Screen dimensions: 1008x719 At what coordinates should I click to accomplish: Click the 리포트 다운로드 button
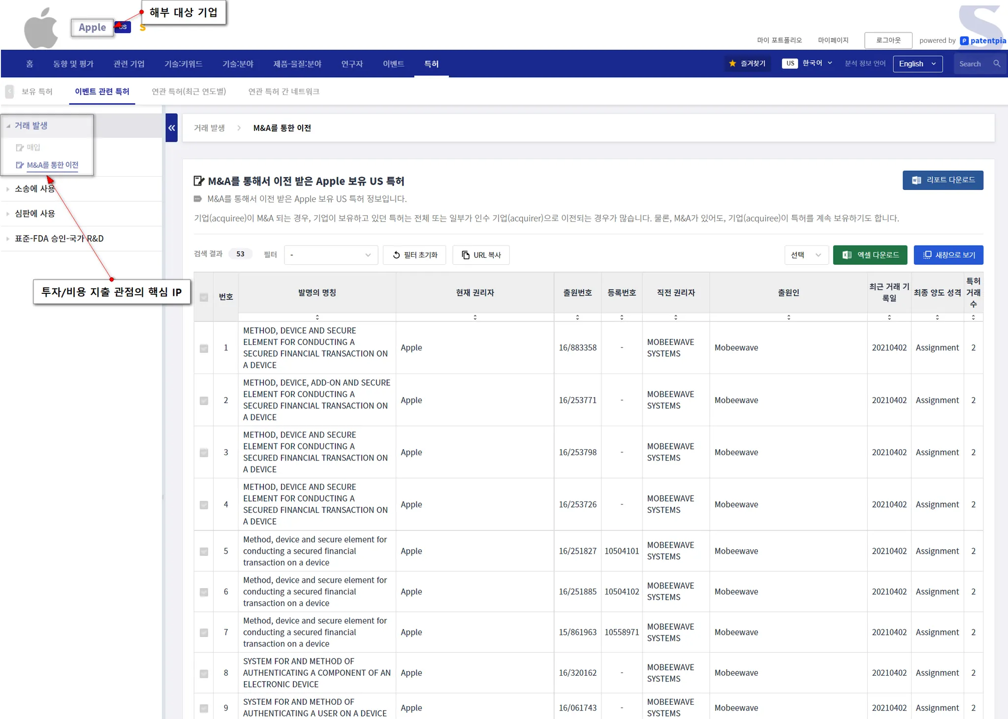pyautogui.click(x=943, y=180)
